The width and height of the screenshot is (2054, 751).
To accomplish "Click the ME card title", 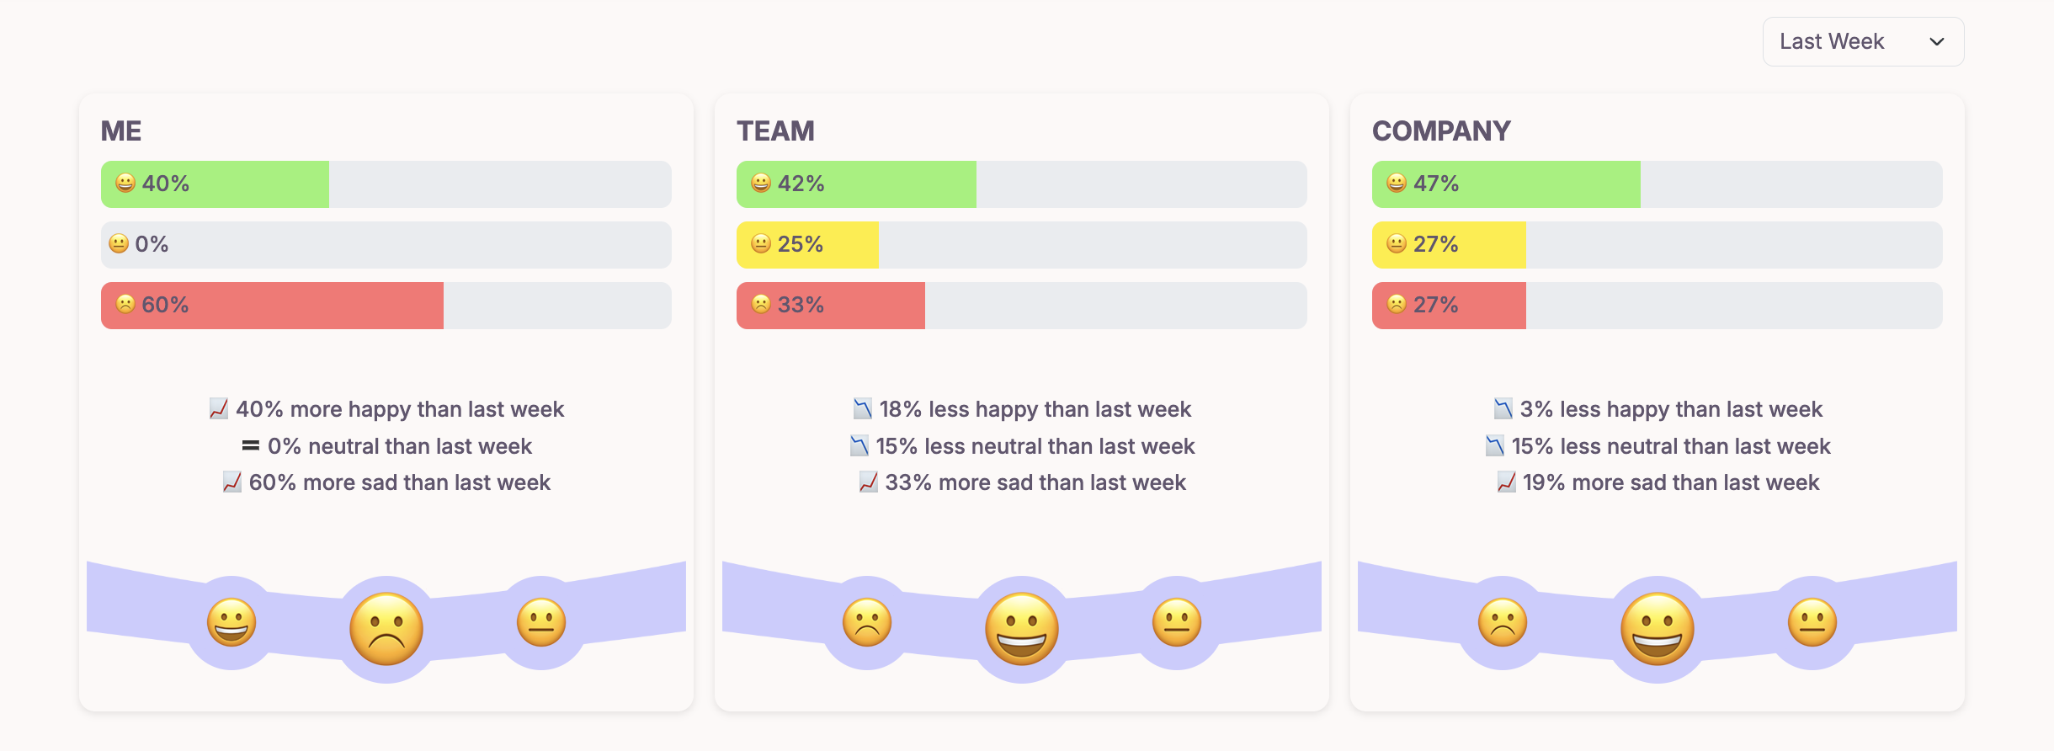I will [x=120, y=130].
